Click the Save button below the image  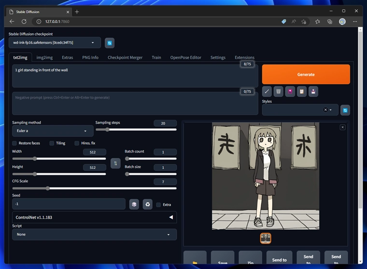[x=223, y=260]
